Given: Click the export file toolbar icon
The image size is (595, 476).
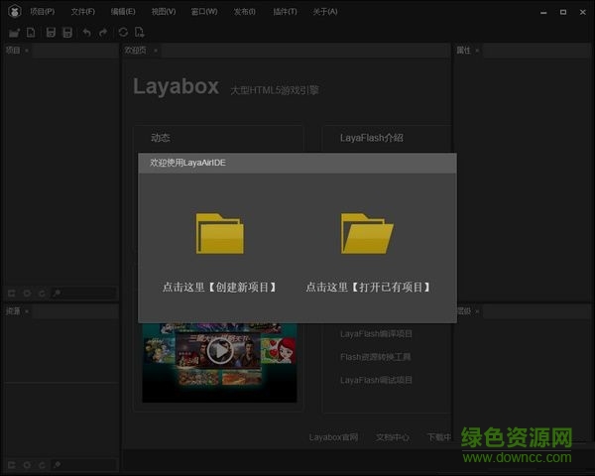Looking at the screenshot, I should point(139,33).
